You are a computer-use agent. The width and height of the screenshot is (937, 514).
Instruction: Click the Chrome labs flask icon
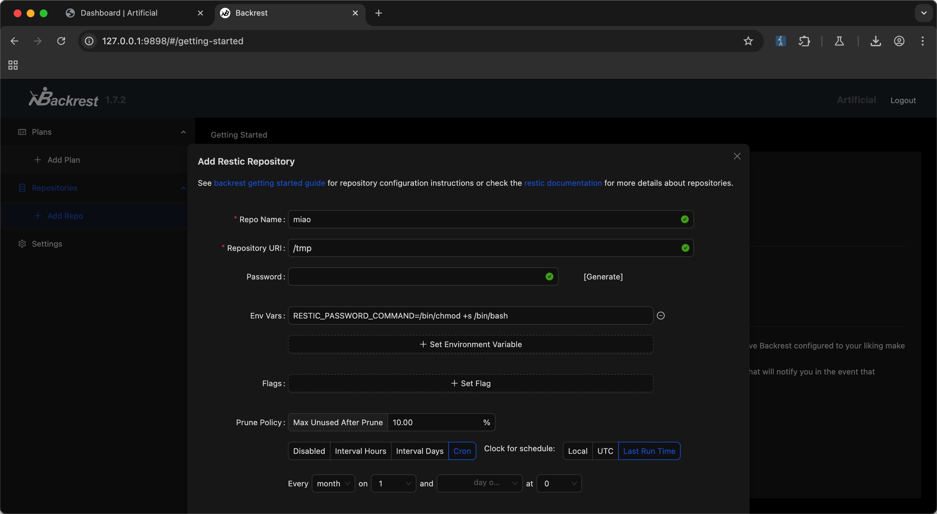(839, 41)
